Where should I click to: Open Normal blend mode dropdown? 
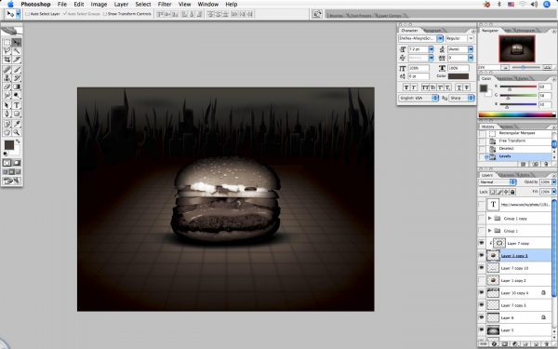pyautogui.click(x=498, y=182)
